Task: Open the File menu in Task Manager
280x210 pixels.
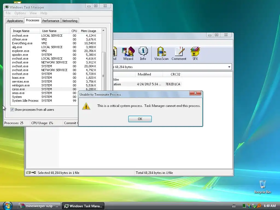Action: pyautogui.click(x=8, y=13)
